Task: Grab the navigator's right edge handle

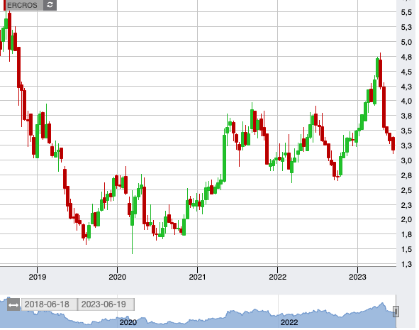Action: pos(396,312)
